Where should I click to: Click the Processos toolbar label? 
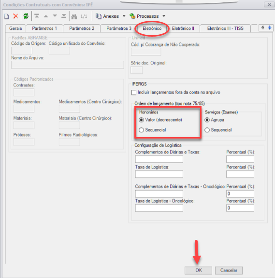click(148, 16)
